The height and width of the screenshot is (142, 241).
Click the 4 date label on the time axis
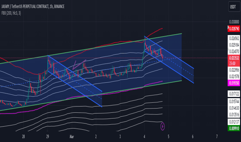(144, 137)
